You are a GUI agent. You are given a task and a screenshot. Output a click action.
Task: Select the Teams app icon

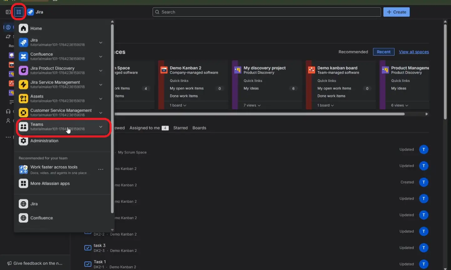pos(23,126)
